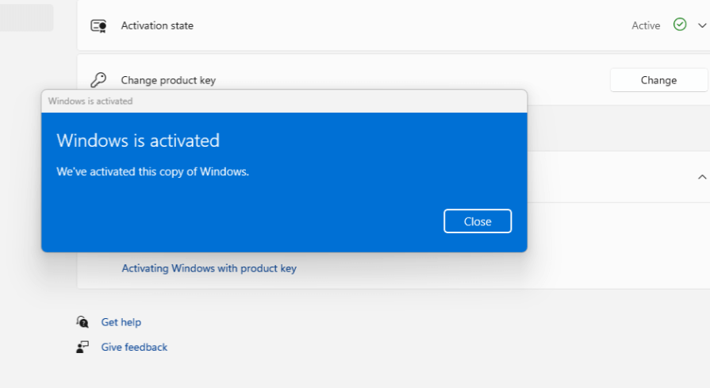Screen dimensions: 710x388
Task: Open the Give feedback link
Action: point(134,347)
